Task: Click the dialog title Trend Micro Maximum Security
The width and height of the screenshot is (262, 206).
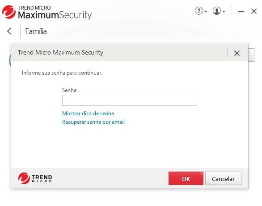Action: tap(60, 52)
